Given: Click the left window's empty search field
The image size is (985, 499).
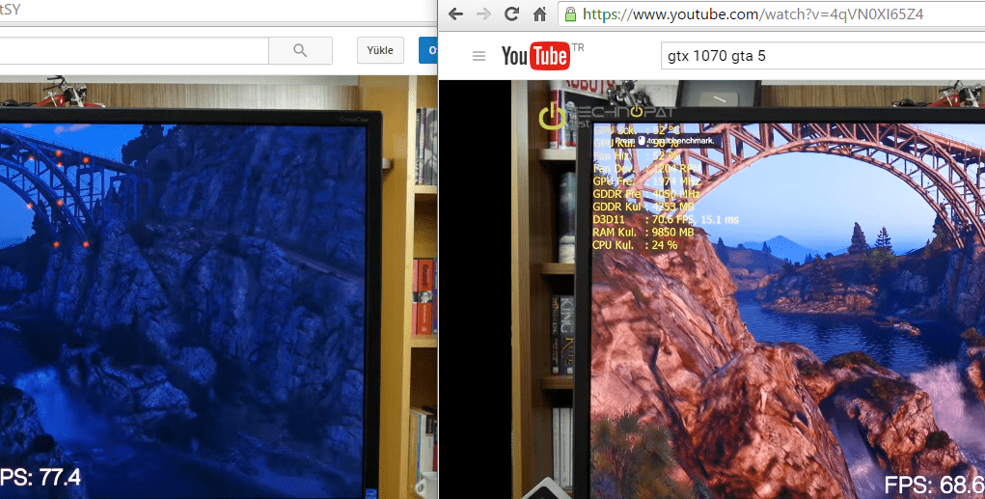Looking at the screenshot, I should (134, 50).
